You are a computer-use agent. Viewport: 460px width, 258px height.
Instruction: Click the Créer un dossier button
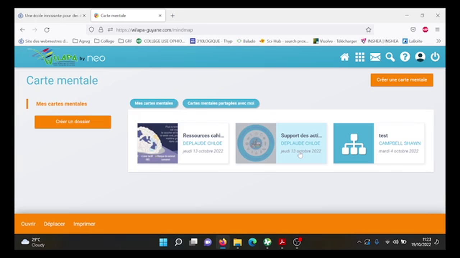(73, 121)
